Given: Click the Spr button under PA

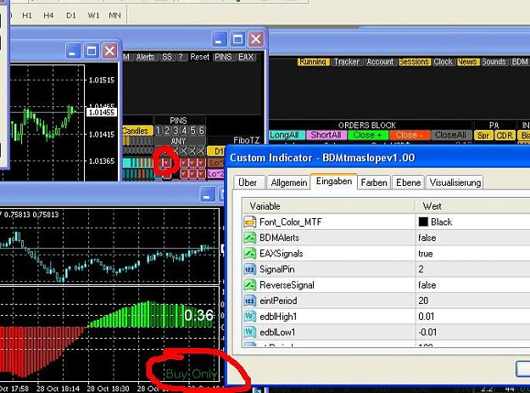Looking at the screenshot, I should coord(483,135).
